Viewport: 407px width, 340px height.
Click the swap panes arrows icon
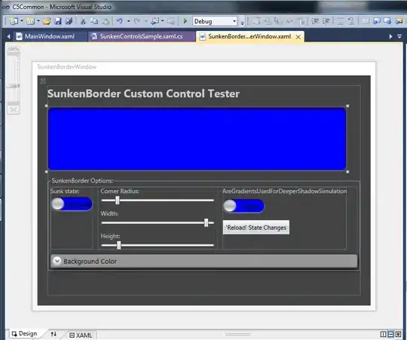54,334
